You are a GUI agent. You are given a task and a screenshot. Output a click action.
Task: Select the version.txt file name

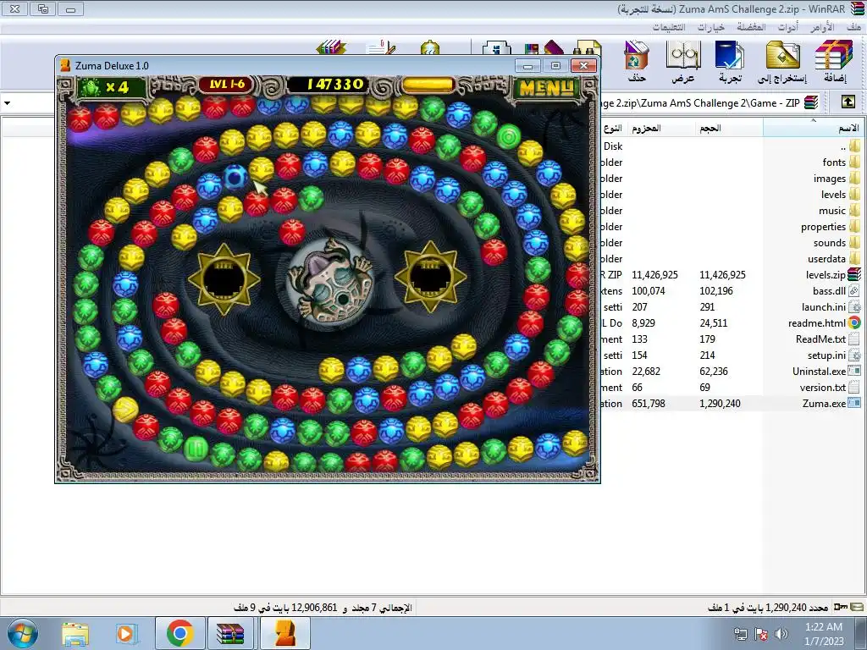[823, 388]
